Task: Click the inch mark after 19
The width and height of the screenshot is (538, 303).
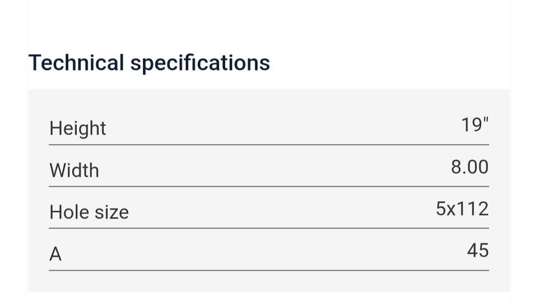Action: (x=486, y=120)
